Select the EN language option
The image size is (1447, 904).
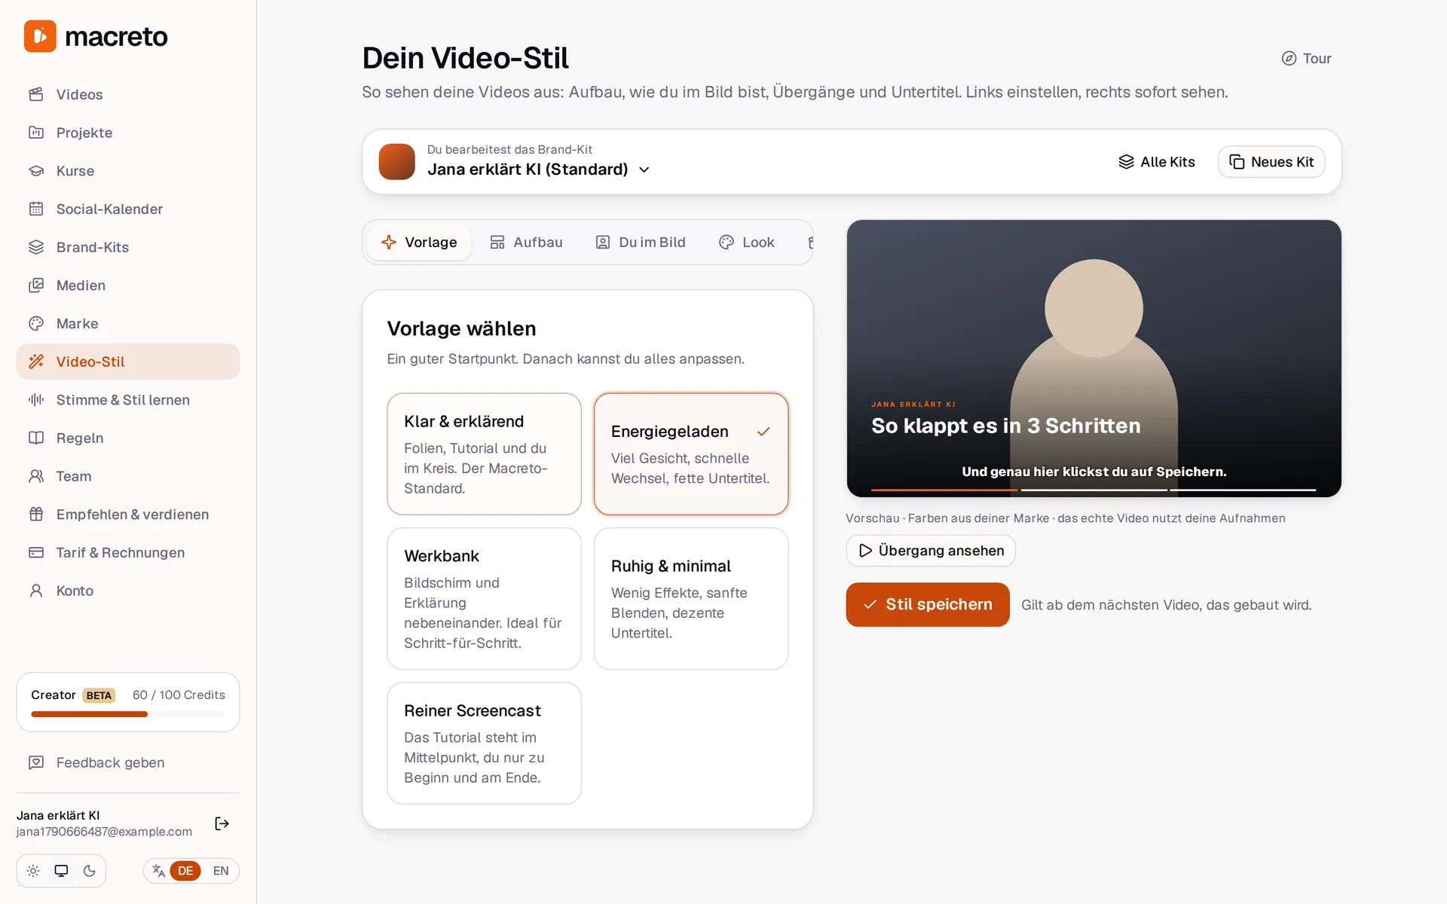click(x=221, y=871)
